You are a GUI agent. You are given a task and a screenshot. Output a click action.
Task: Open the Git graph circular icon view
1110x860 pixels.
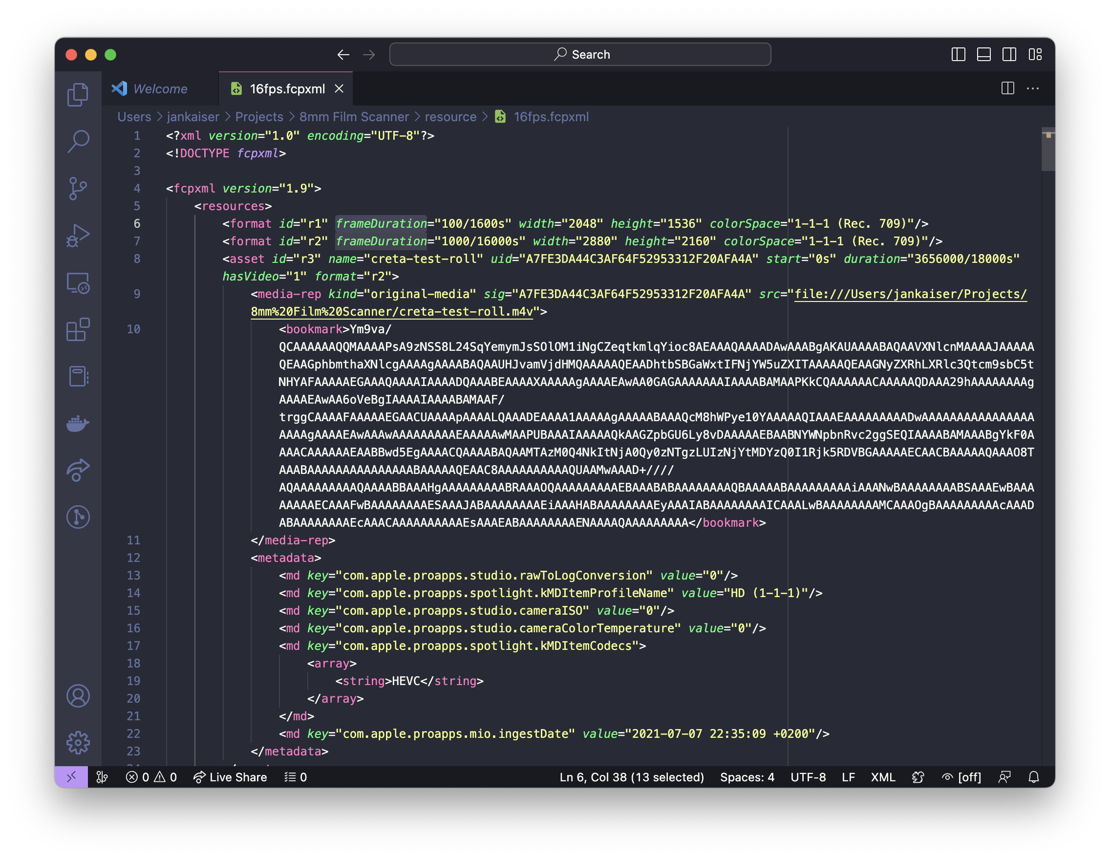tap(78, 517)
